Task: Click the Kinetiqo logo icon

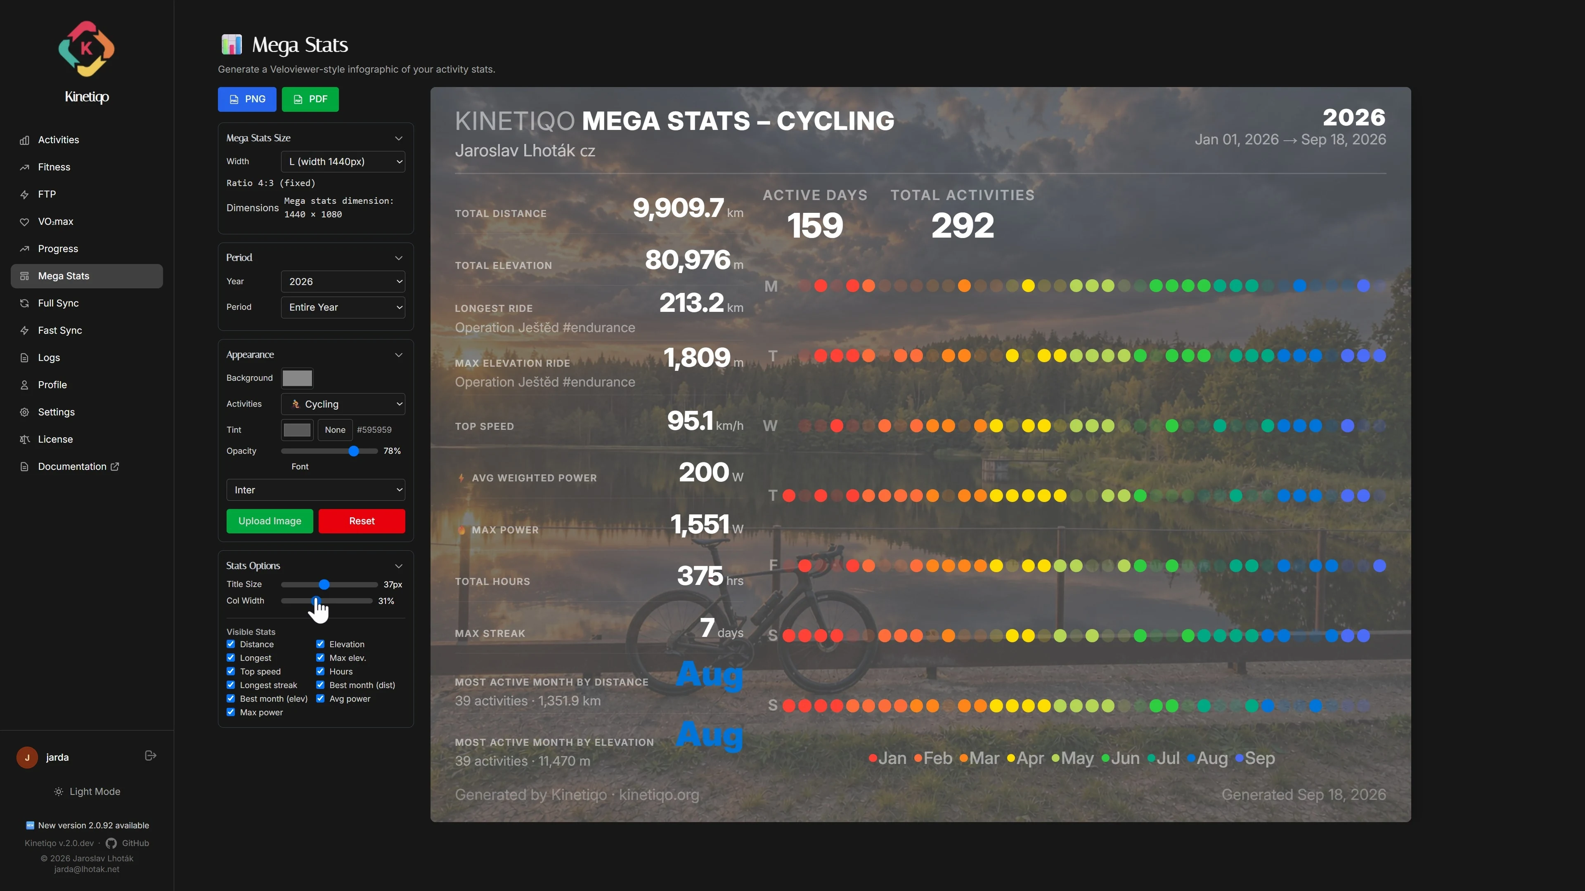Action: (86, 49)
